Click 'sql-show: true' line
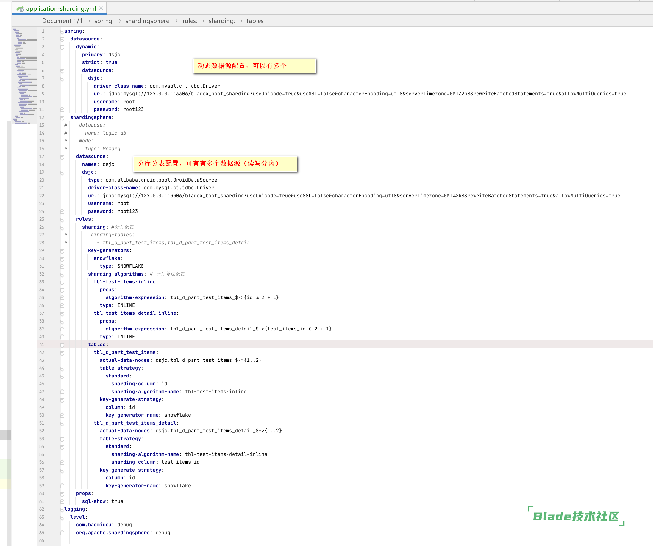This screenshot has width=653, height=546. pos(102,501)
